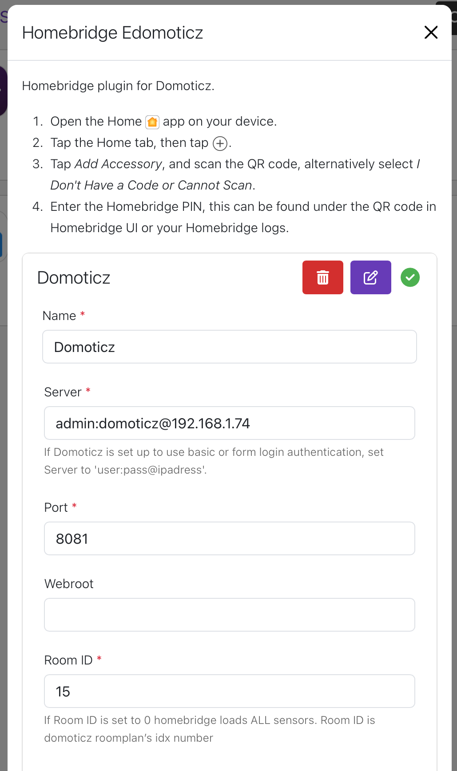The height and width of the screenshot is (771, 457).
Task: Click the Room ID field label
Action: pos(68,660)
